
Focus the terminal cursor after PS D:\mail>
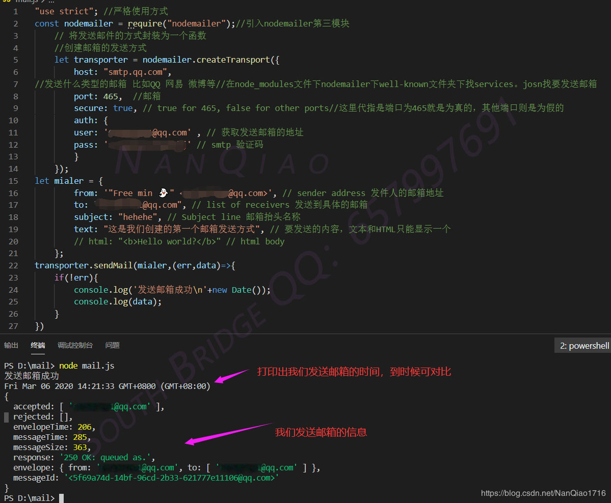[x=61, y=498]
